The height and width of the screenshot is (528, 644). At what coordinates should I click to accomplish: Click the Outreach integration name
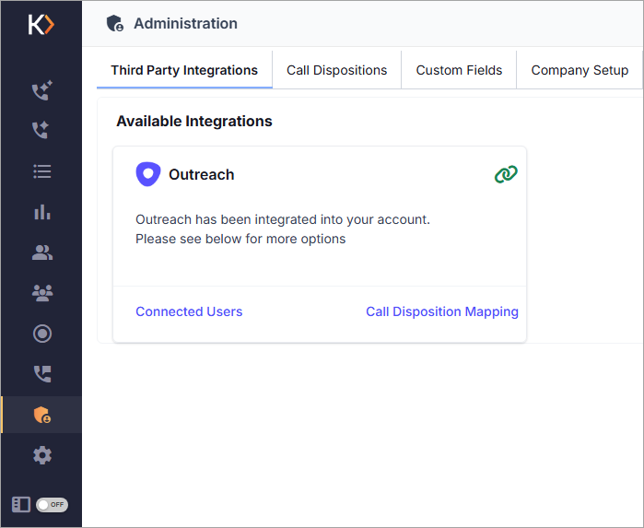pos(201,175)
